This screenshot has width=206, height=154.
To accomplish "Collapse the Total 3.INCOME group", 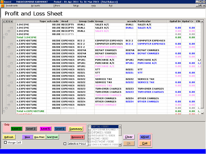I will pyautogui.click(x=4, y=38).
